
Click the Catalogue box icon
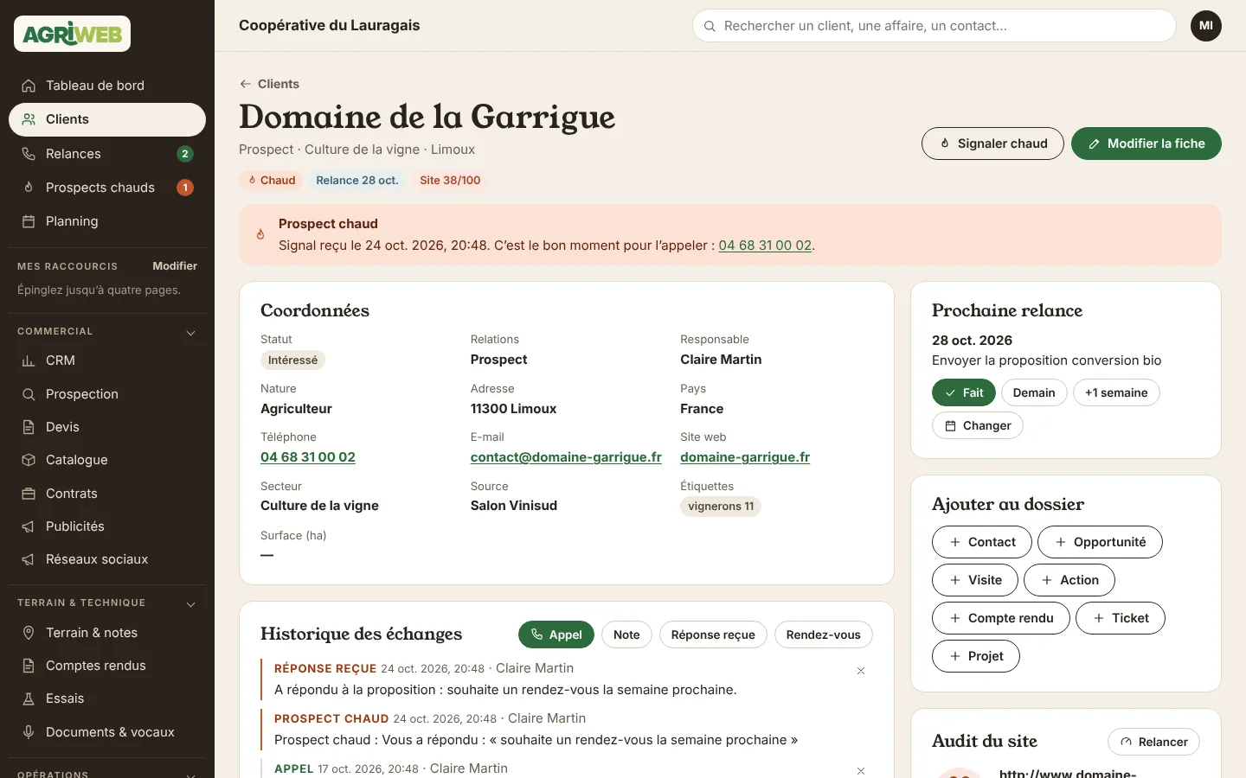pyautogui.click(x=29, y=460)
